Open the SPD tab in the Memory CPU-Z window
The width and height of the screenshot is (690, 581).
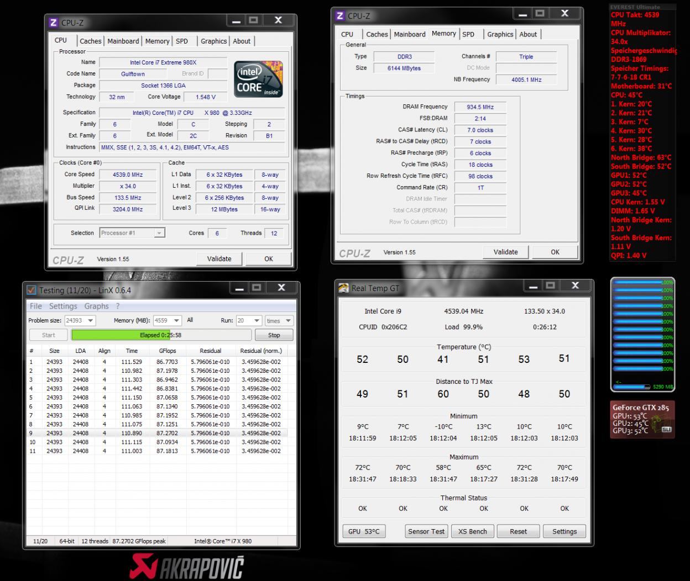pos(468,34)
